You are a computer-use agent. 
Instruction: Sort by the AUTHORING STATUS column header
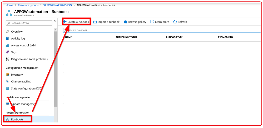126,37
